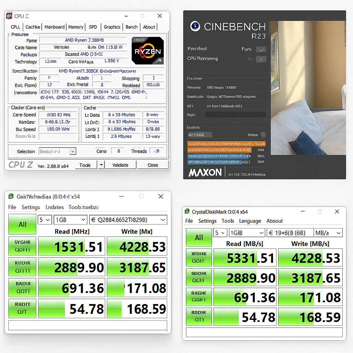The width and height of the screenshot is (353, 353).
Task: Open the 19+6(B (9B) drive dropdown
Action: pyautogui.click(x=290, y=233)
